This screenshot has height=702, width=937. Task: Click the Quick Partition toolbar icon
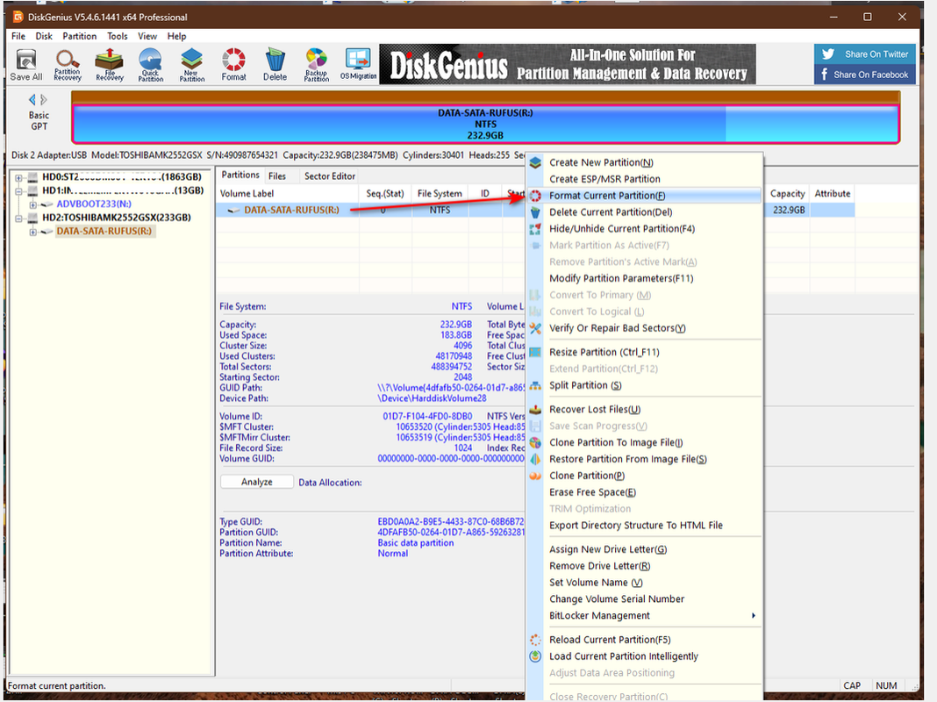point(151,65)
